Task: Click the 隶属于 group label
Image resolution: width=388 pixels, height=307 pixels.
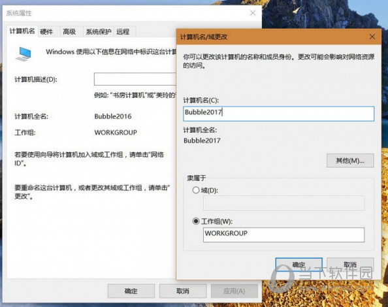Action: (197, 178)
